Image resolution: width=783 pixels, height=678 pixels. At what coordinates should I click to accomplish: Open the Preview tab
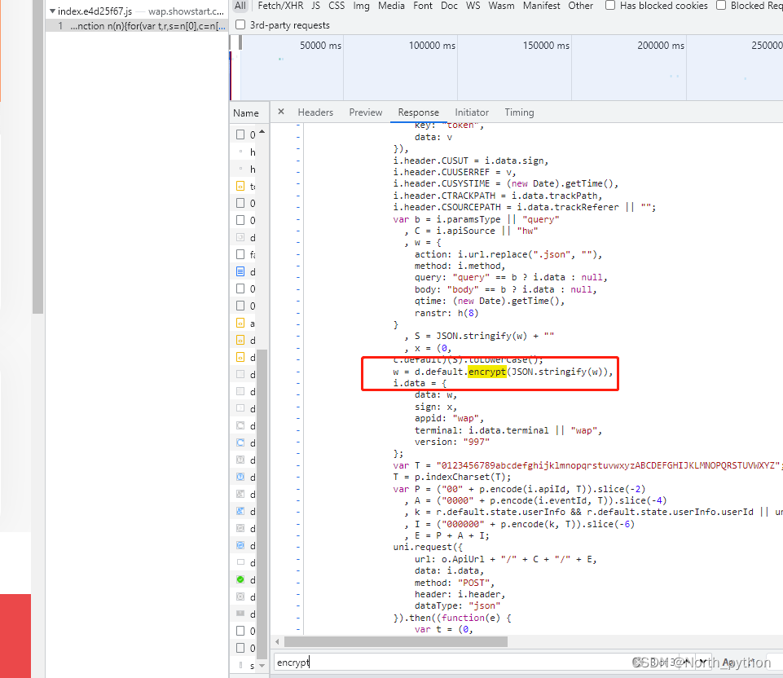click(366, 112)
